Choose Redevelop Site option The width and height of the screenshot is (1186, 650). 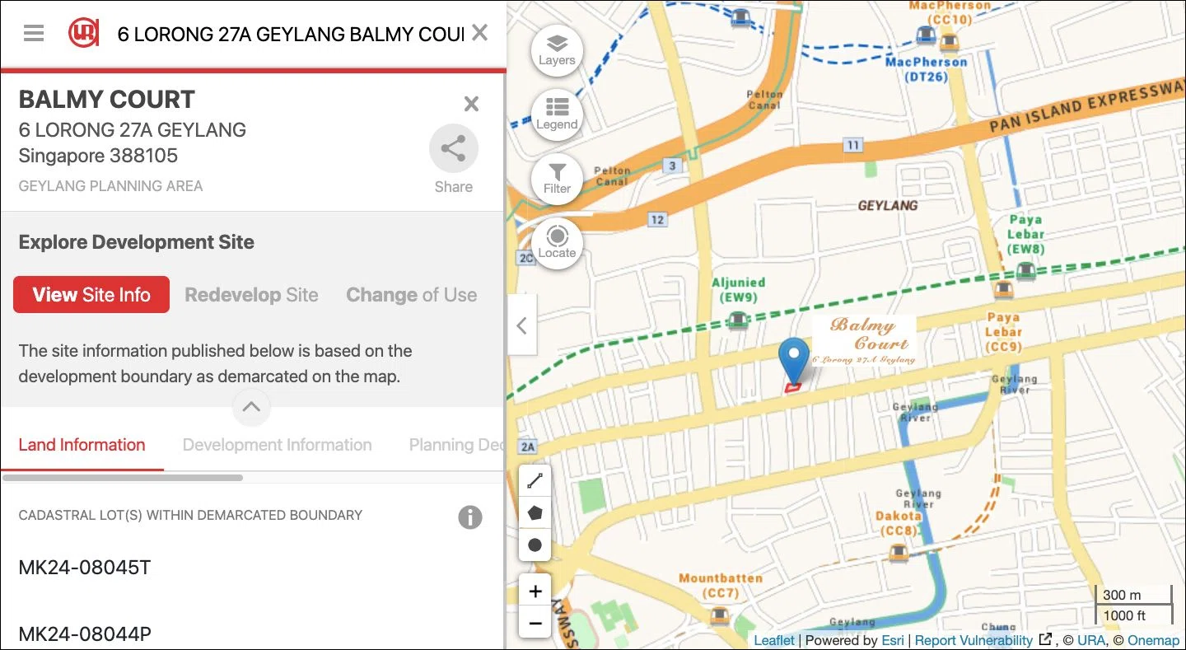click(x=251, y=295)
